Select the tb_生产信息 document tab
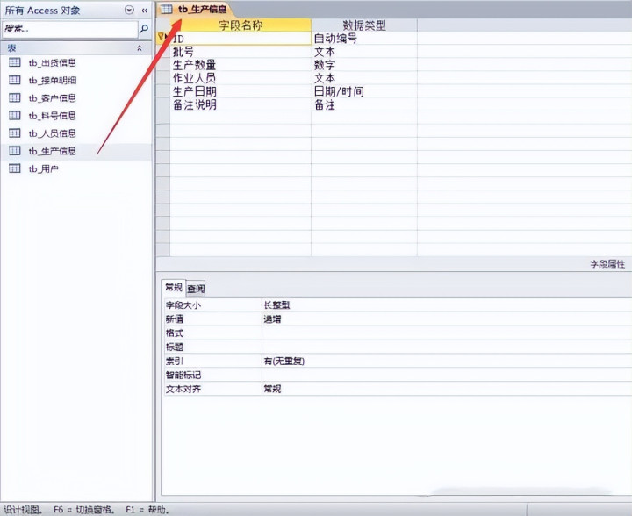 [195, 9]
